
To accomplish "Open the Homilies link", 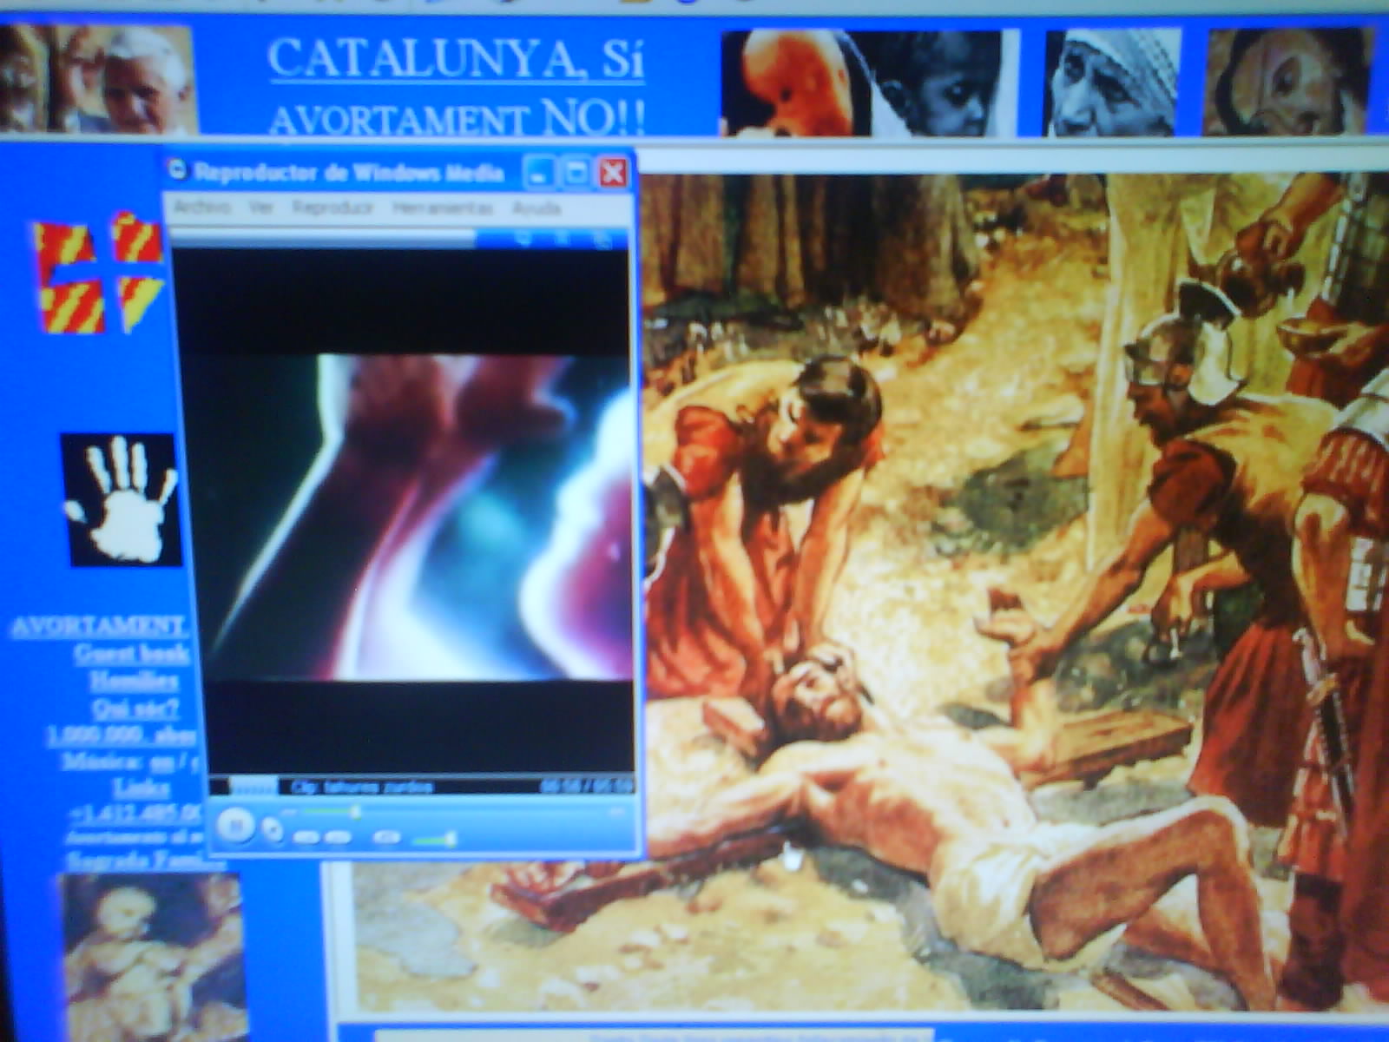I will pos(135,681).
